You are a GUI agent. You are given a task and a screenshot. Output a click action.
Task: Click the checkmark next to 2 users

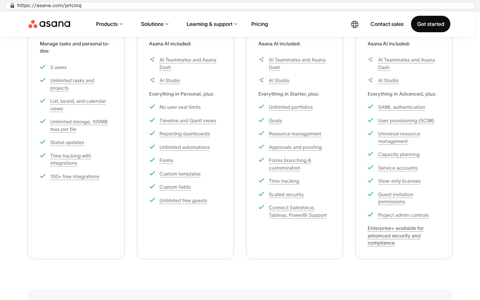coord(43,67)
